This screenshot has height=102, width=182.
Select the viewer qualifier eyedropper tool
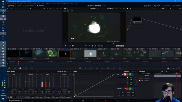click(65, 46)
